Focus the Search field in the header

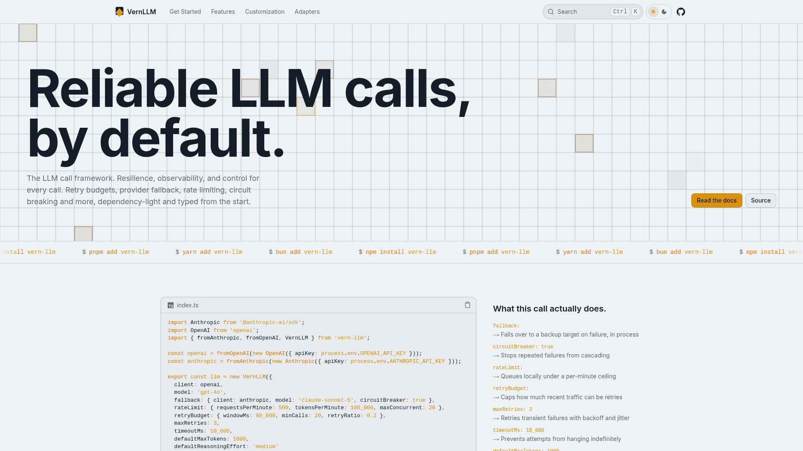593,12
